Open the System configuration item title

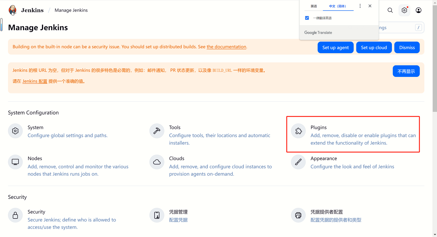point(36,127)
